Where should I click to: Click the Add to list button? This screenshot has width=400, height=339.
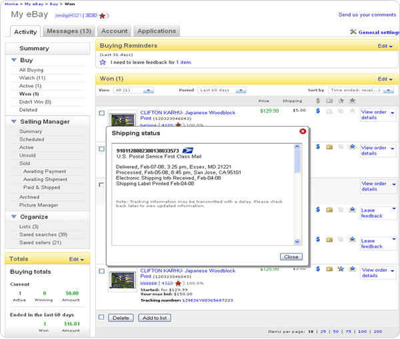click(155, 318)
